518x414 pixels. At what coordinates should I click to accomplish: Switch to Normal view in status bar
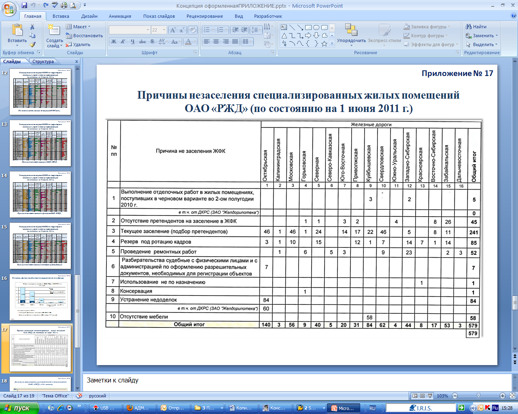coord(414,396)
